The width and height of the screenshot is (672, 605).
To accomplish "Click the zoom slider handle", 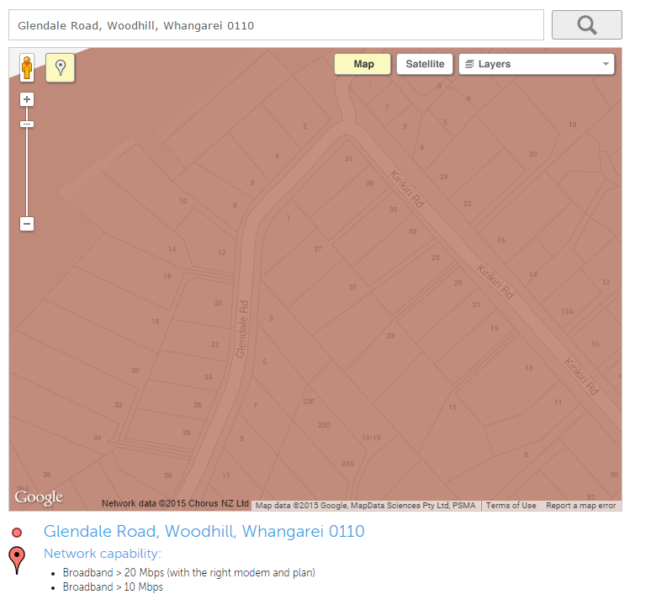I will point(27,125).
